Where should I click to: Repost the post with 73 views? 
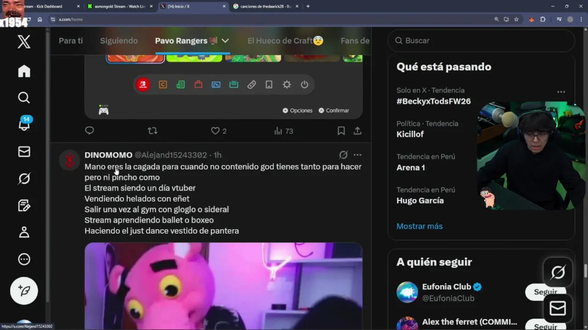(x=153, y=131)
